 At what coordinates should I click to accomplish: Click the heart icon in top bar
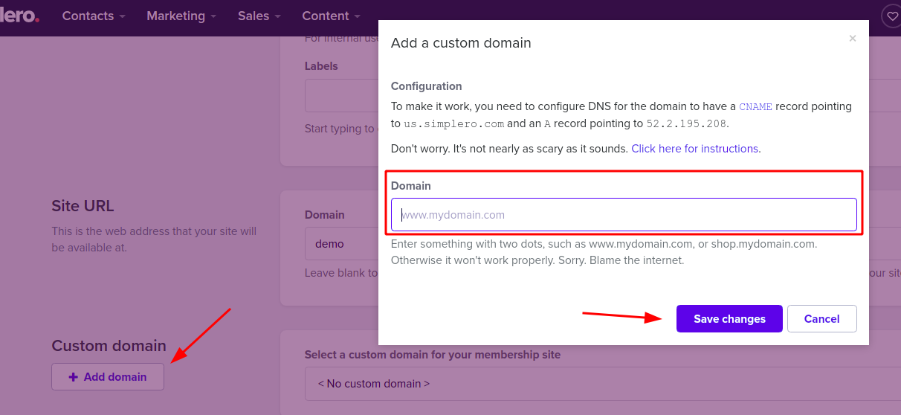tap(891, 16)
